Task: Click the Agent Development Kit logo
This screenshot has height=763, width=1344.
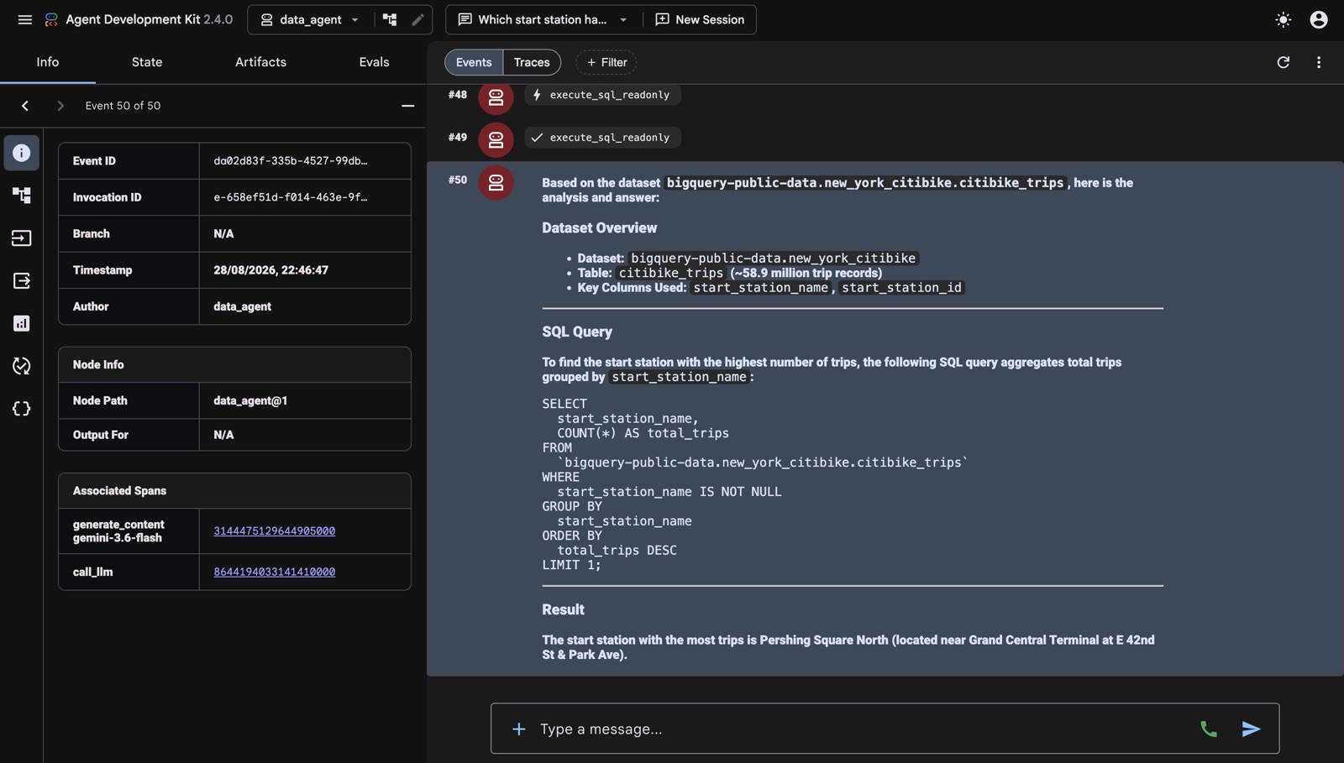Action: [x=51, y=19]
